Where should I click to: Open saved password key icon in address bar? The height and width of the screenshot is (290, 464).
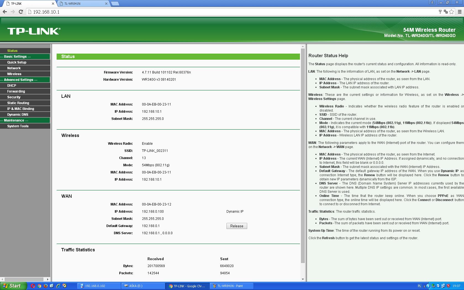coord(440,12)
